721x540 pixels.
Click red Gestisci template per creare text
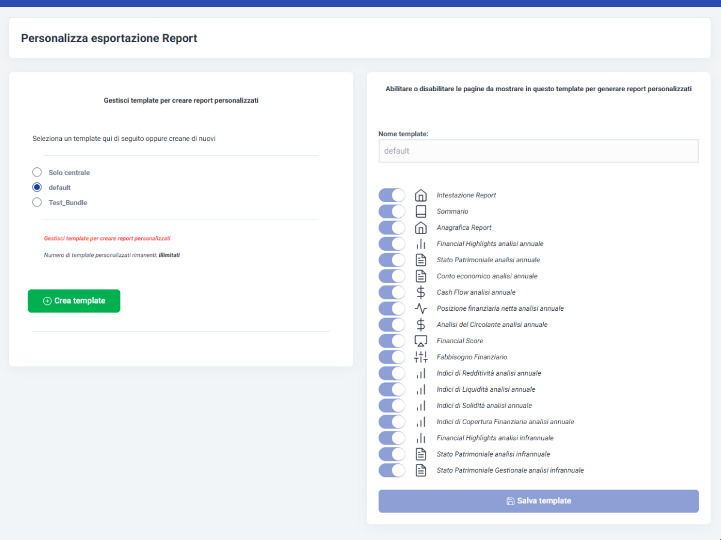pyautogui.click(x=107, y=238)
